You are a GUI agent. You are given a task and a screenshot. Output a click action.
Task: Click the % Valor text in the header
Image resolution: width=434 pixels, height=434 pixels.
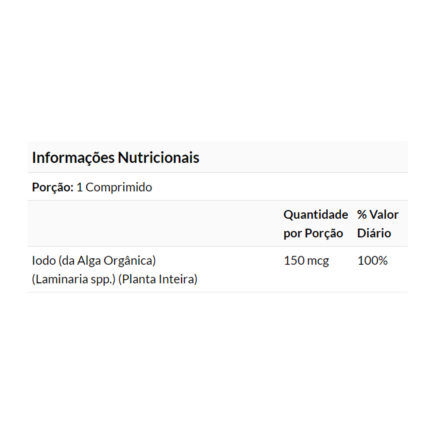[x=378, y=215]
